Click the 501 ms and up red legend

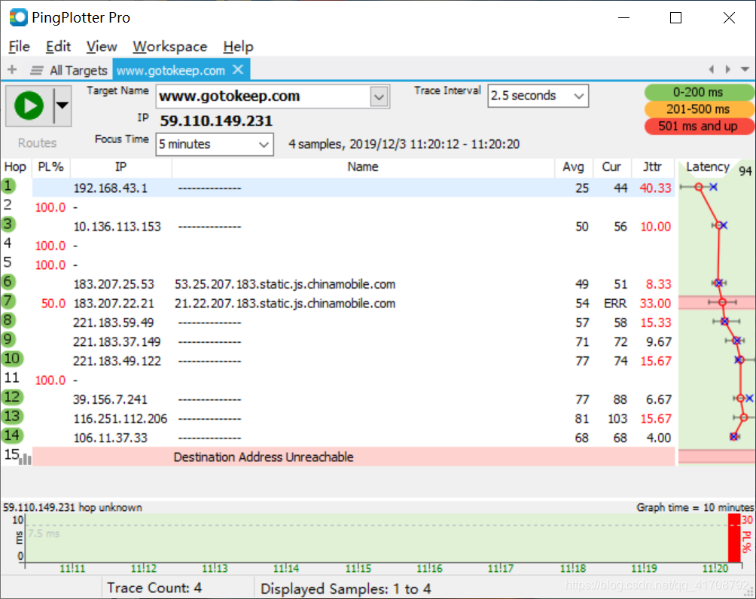coord(698,126)
